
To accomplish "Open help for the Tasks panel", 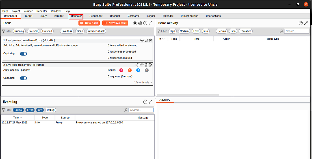I will point(145,23).
